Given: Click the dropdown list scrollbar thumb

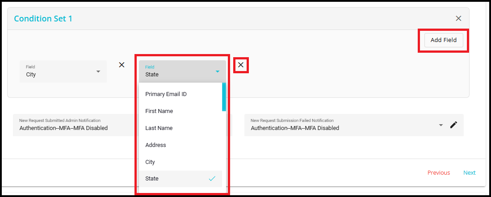Looking at the screenshot, I should (x=224, y=96).
